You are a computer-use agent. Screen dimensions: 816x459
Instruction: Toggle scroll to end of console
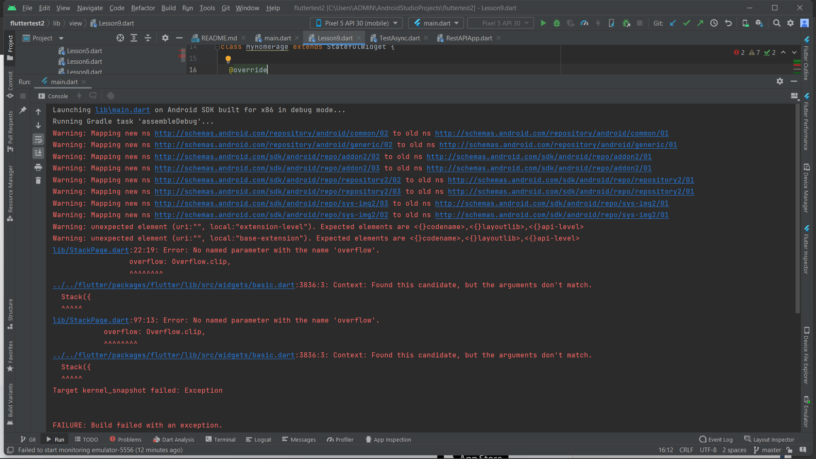pos(38,153)
